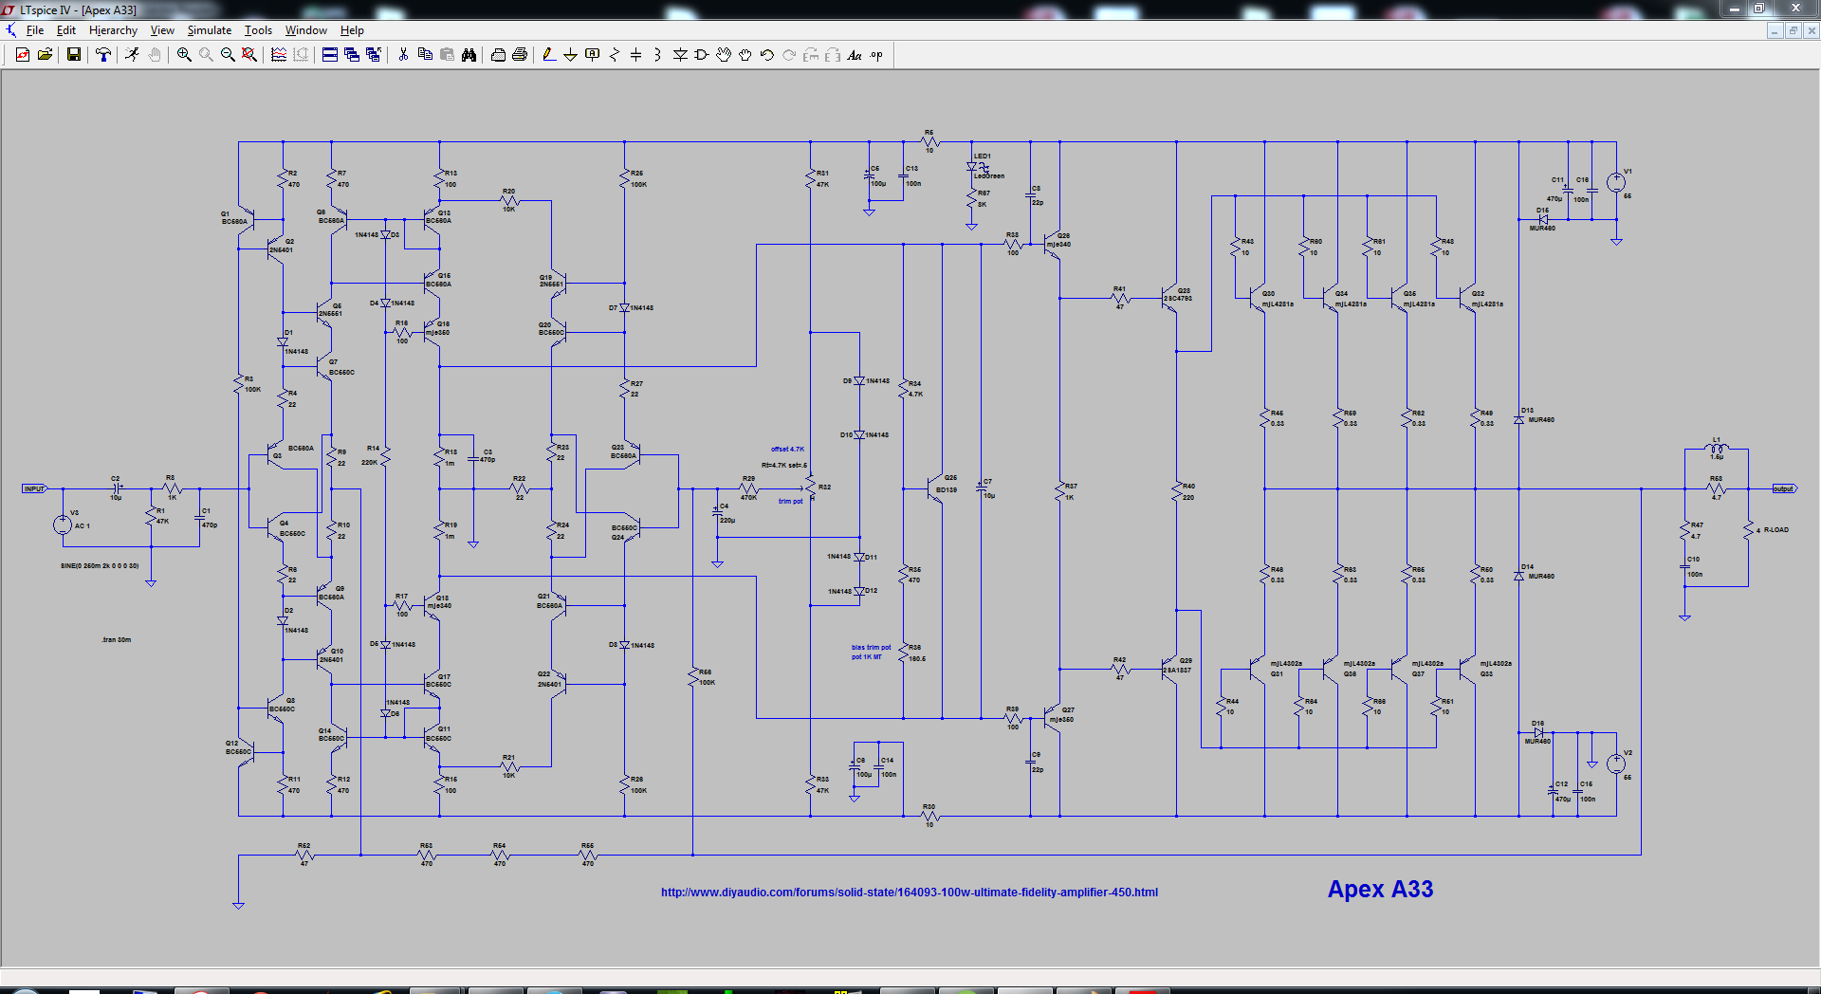Click the diyaudio.com forum URL text
This screenshot has height=994, width=1821.
click(x=910, y=893)
